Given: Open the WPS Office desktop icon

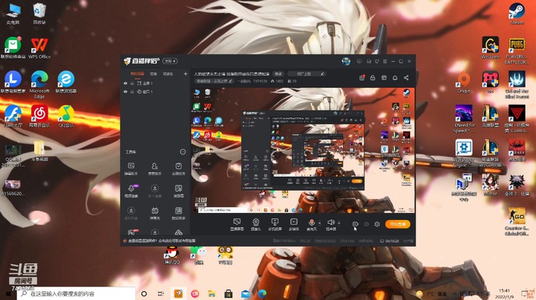Looking at the screenshot, I should click(x=39, y=48).
